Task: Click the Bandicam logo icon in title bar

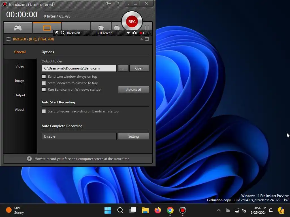Action: (5, 4)
